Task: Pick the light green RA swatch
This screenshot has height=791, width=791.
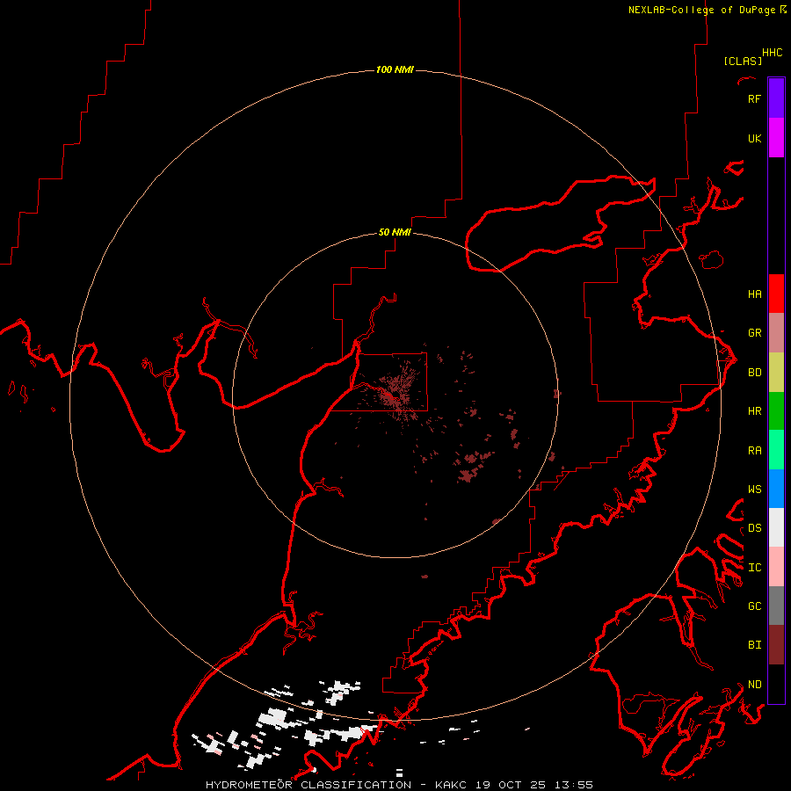Action: 776,449
